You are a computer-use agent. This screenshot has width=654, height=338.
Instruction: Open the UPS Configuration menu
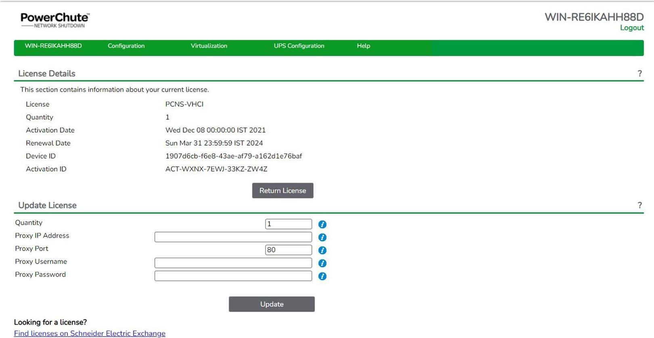[299, 46]
